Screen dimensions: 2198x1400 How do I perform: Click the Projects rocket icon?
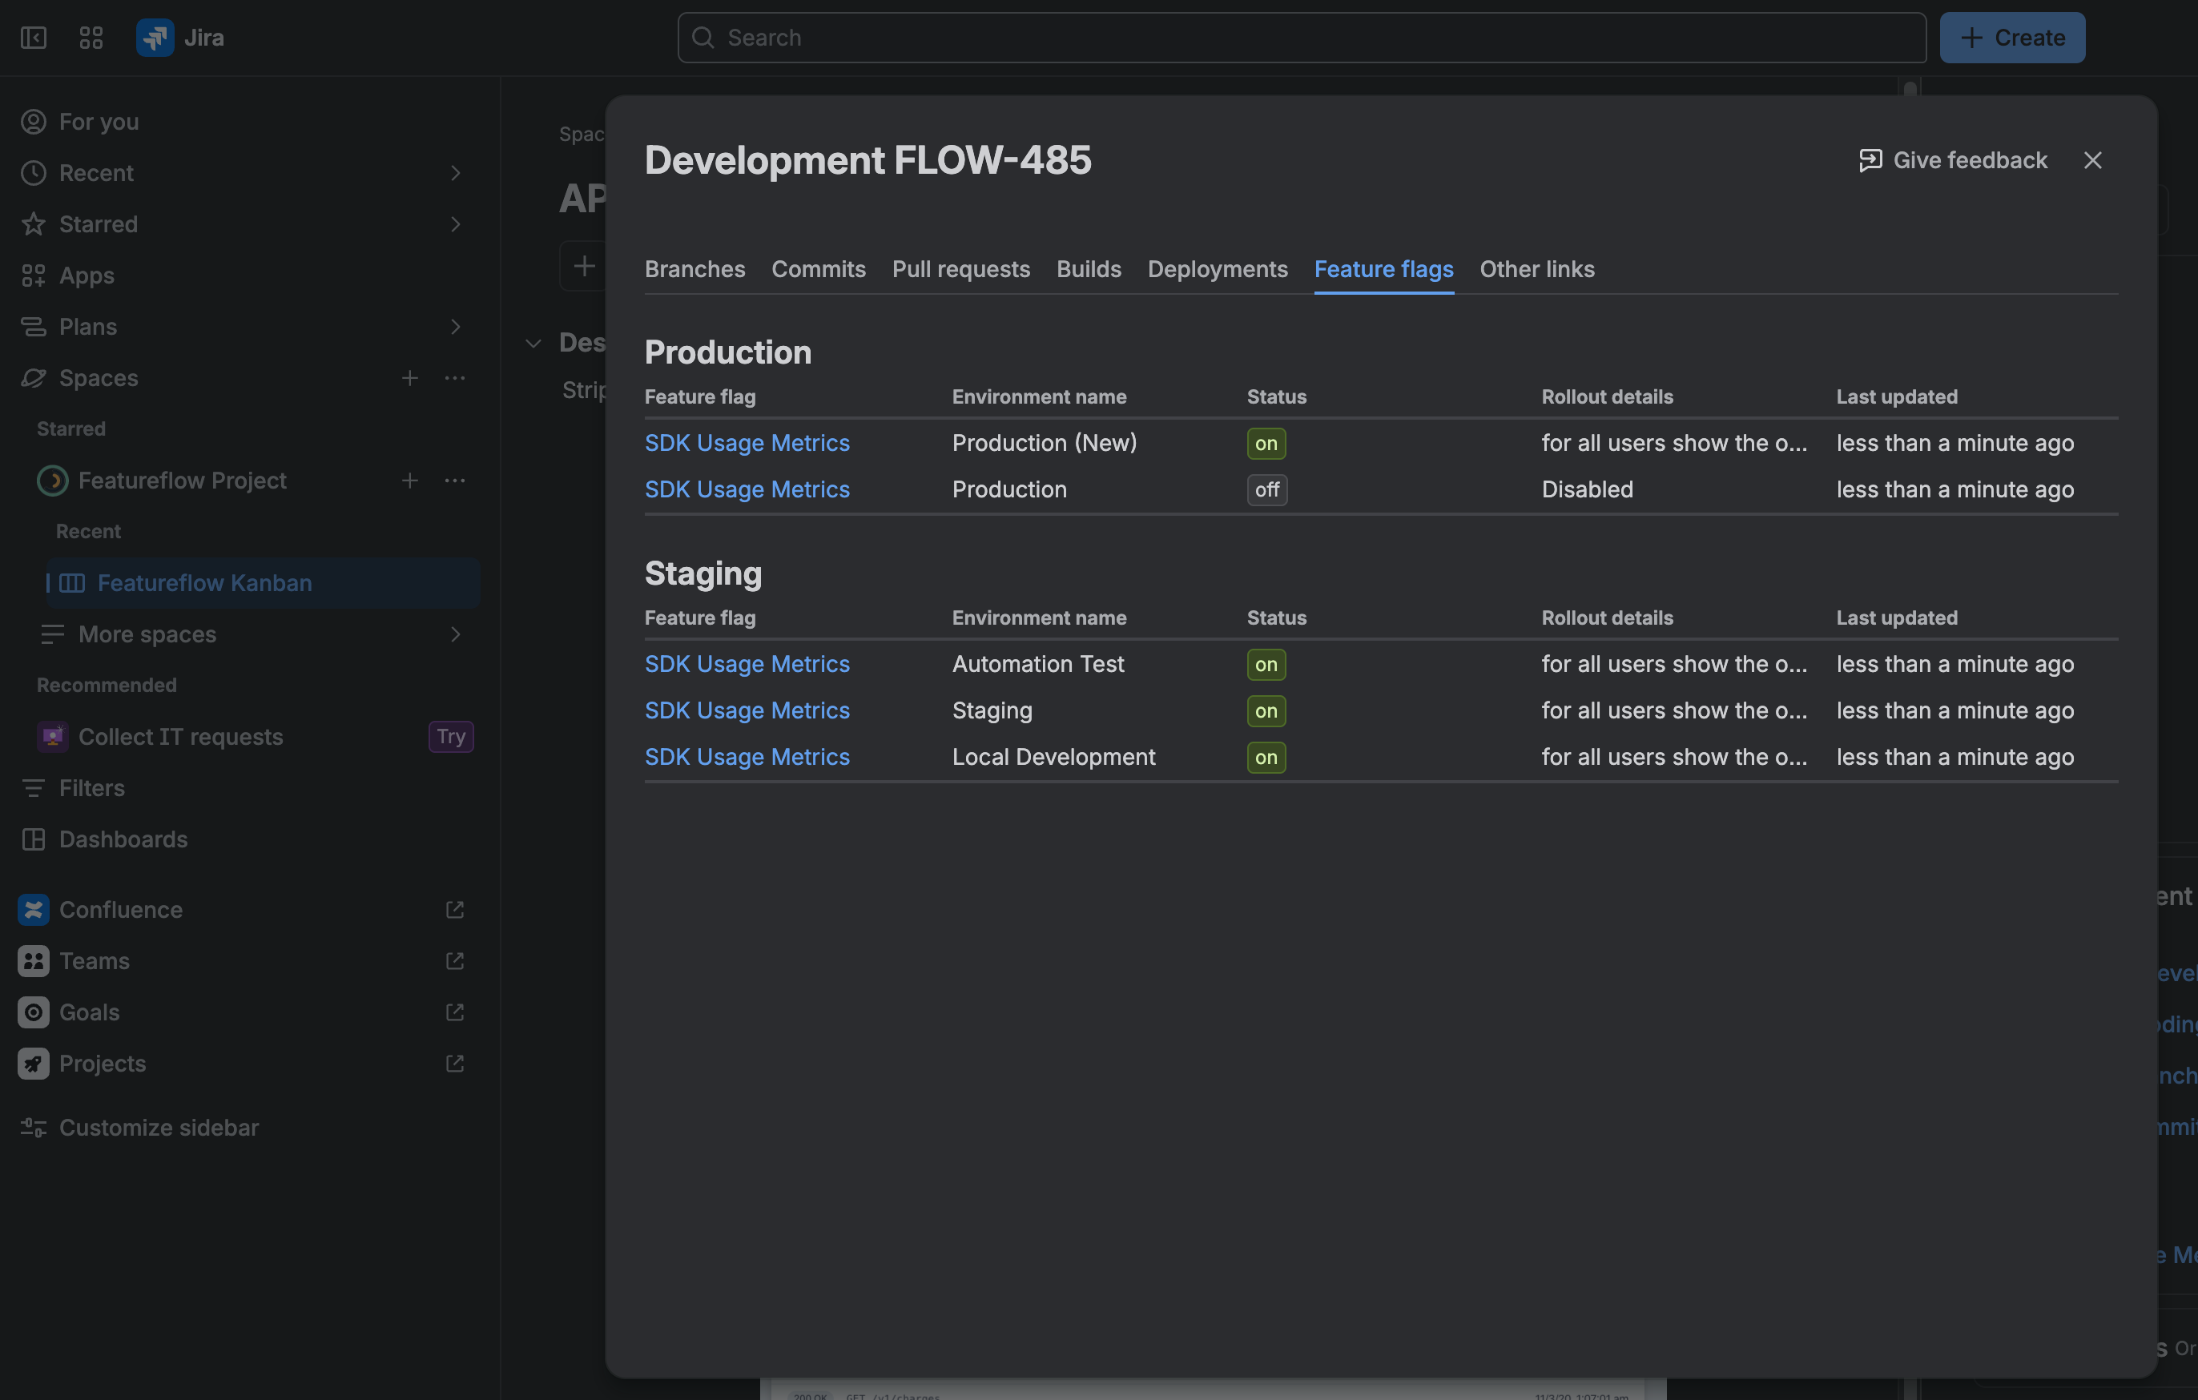pyautogui.click(x=34, y=1062)
